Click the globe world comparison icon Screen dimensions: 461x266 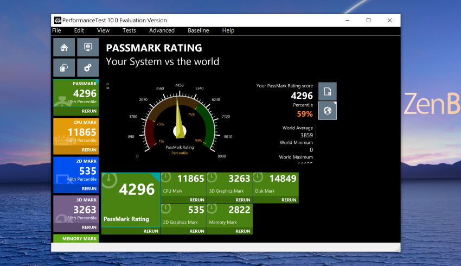click(328, 111)
